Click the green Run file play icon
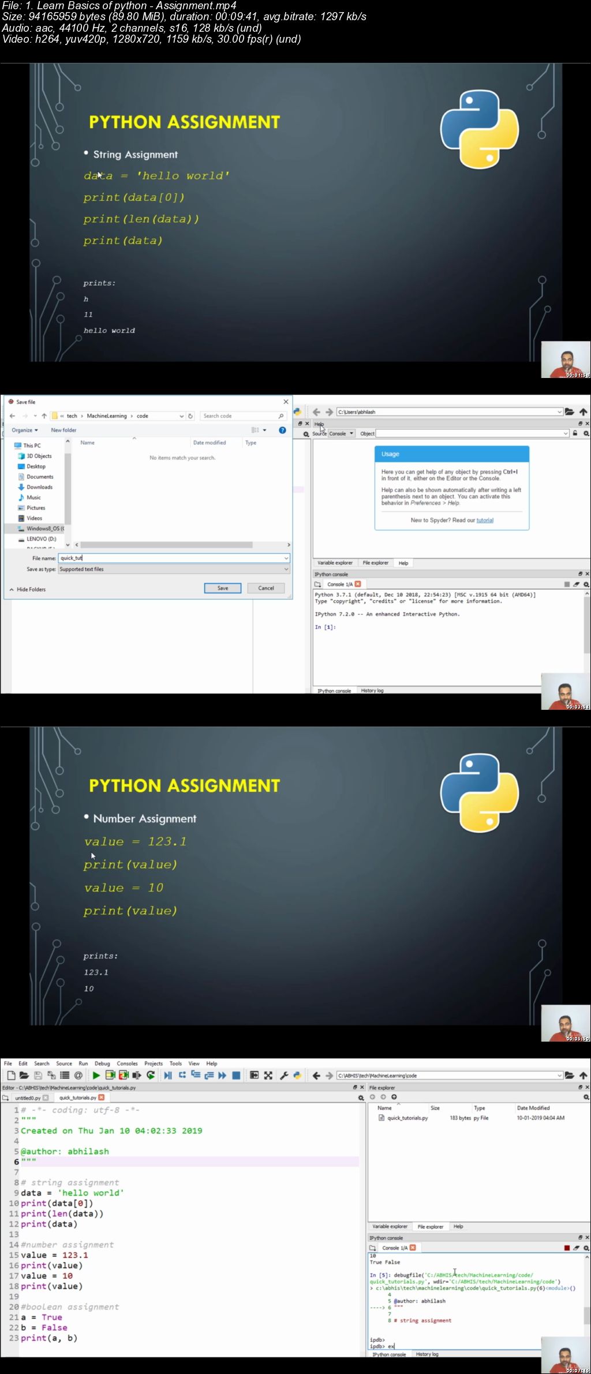 point(96,1075)
